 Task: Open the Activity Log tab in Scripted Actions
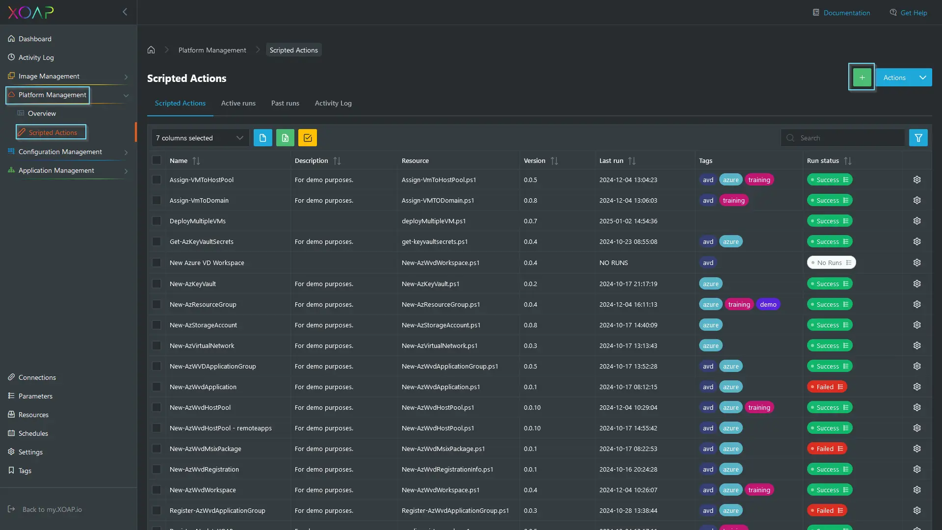333,103
